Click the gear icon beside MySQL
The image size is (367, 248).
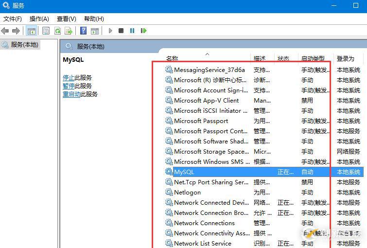pos(169,172)
